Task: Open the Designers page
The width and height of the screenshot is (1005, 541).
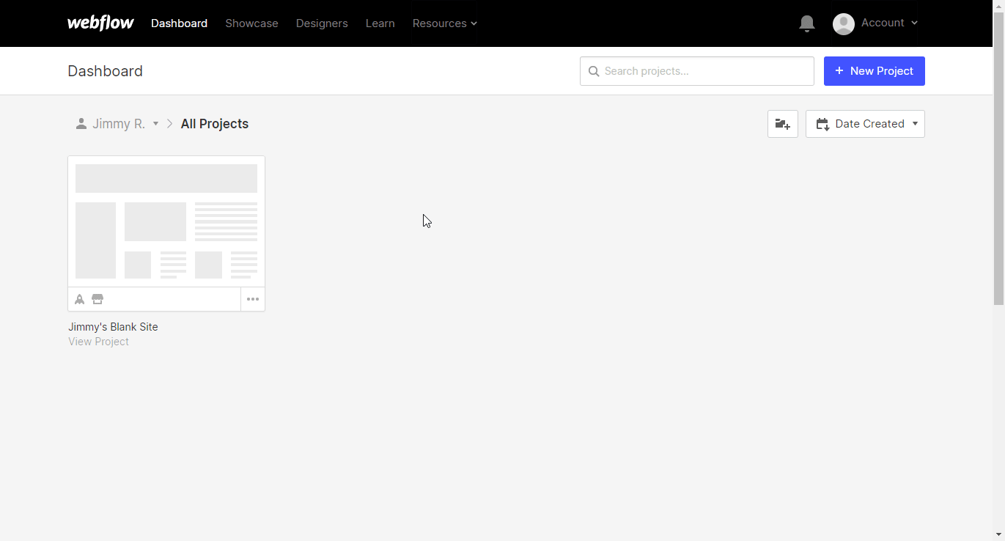Action: (322, 23)
